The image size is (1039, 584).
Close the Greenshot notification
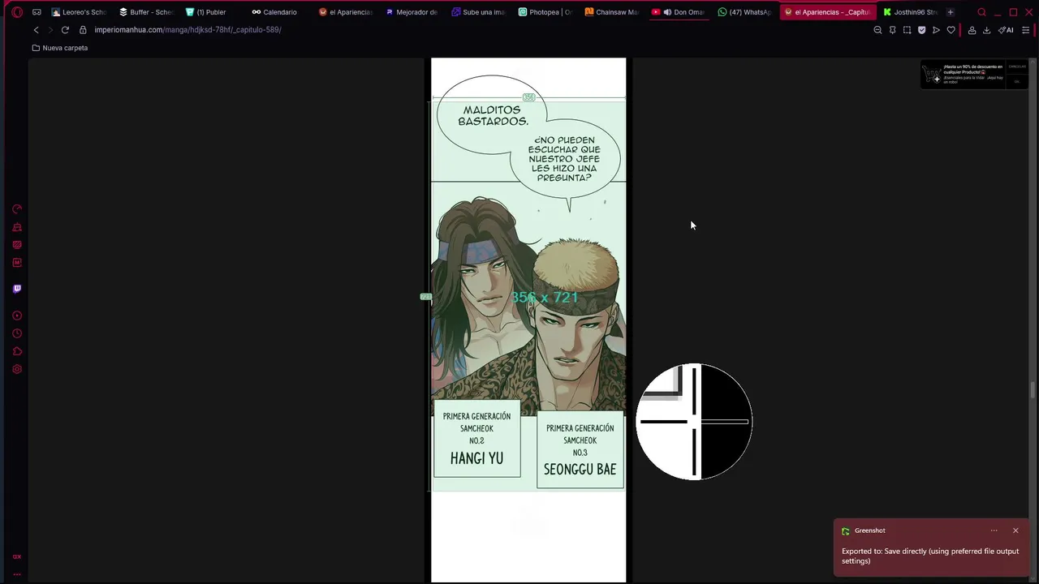click(x=1015, y=530)
